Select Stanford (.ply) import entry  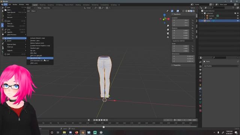pyautogui.click(x=40, y=48)
